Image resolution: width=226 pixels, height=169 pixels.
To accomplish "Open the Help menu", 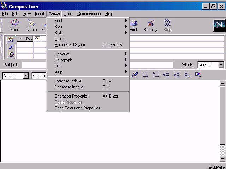I will 109,14.
